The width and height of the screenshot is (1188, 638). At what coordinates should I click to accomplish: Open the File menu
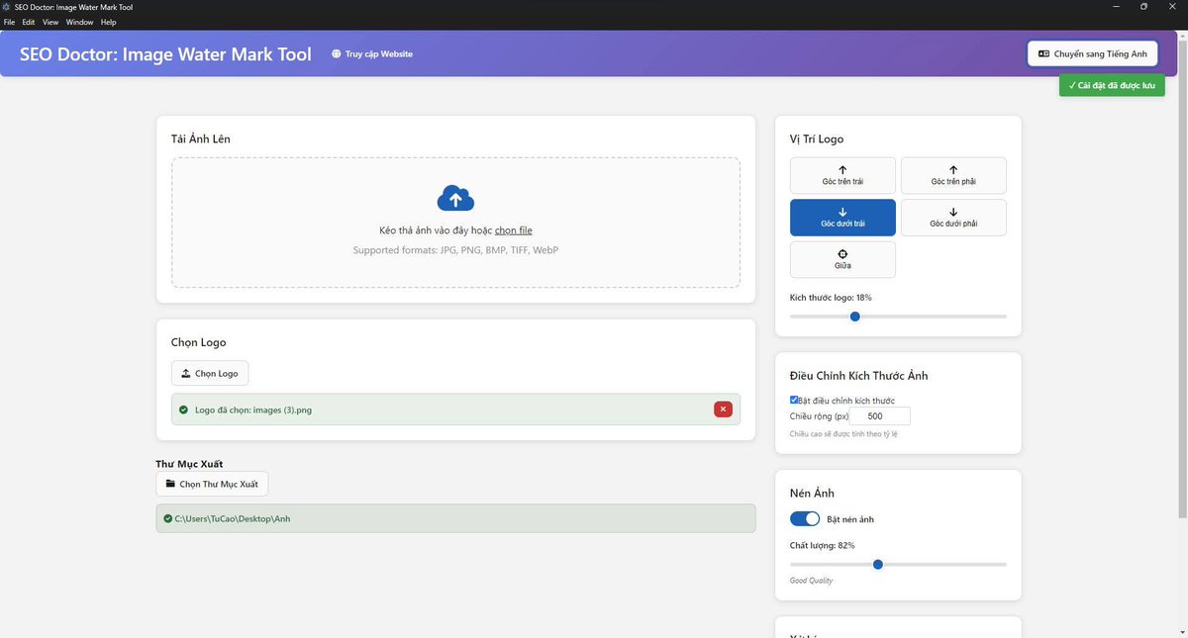[x=9, y=22]
